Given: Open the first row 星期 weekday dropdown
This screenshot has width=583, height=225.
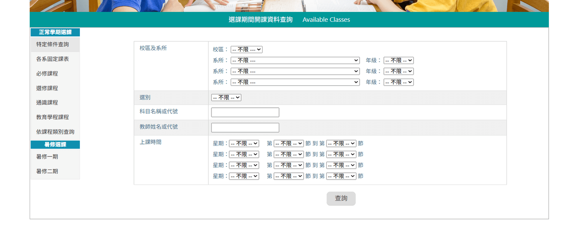Looking at the screenshot, I should pyautogui.click(x=244, y=143).
